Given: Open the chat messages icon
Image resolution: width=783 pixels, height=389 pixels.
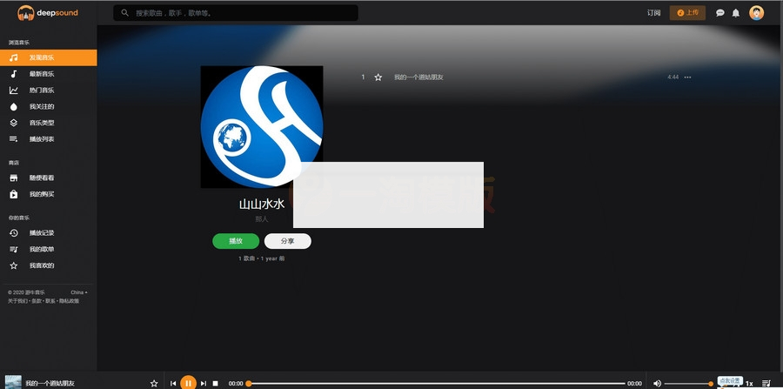Looking at the screenshot, I should 720,13.
